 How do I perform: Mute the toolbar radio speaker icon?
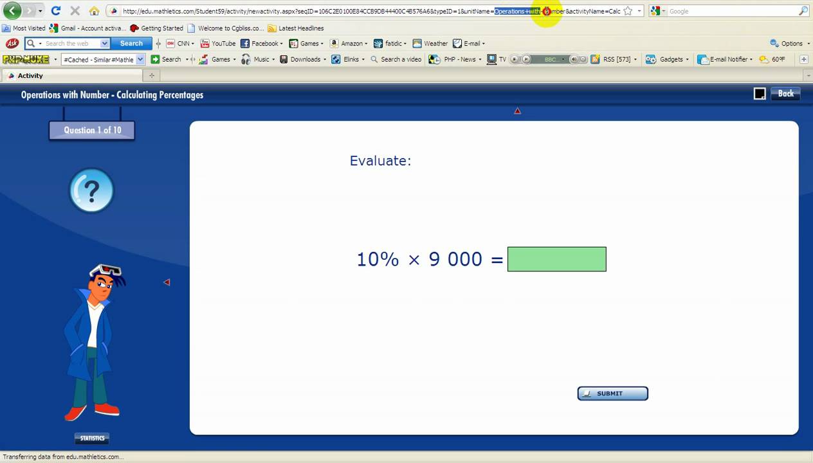tap(573, 59)
